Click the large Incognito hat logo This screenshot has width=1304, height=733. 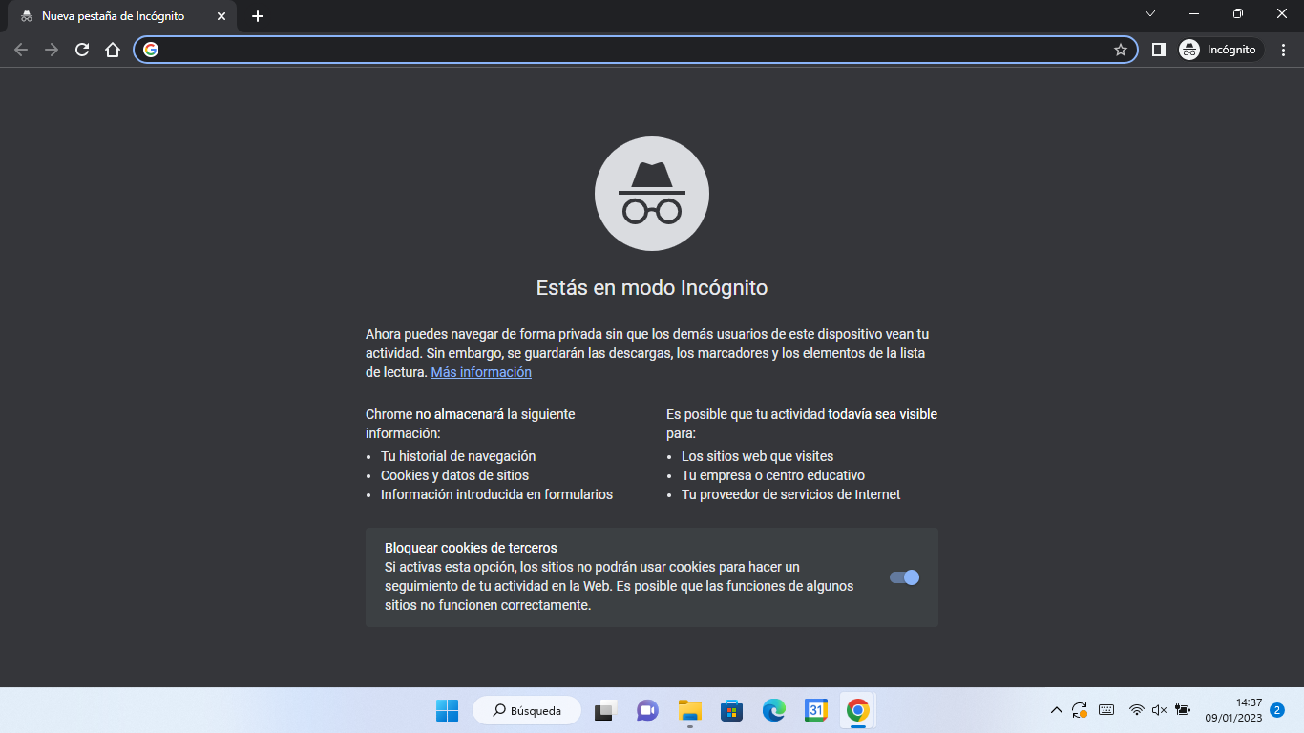pos(652,194)
